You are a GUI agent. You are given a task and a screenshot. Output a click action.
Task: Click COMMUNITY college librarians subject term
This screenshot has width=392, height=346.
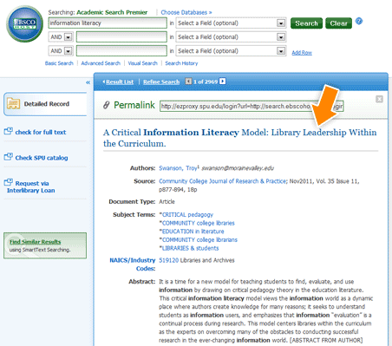pyautogui.click(x=199, y=239)
